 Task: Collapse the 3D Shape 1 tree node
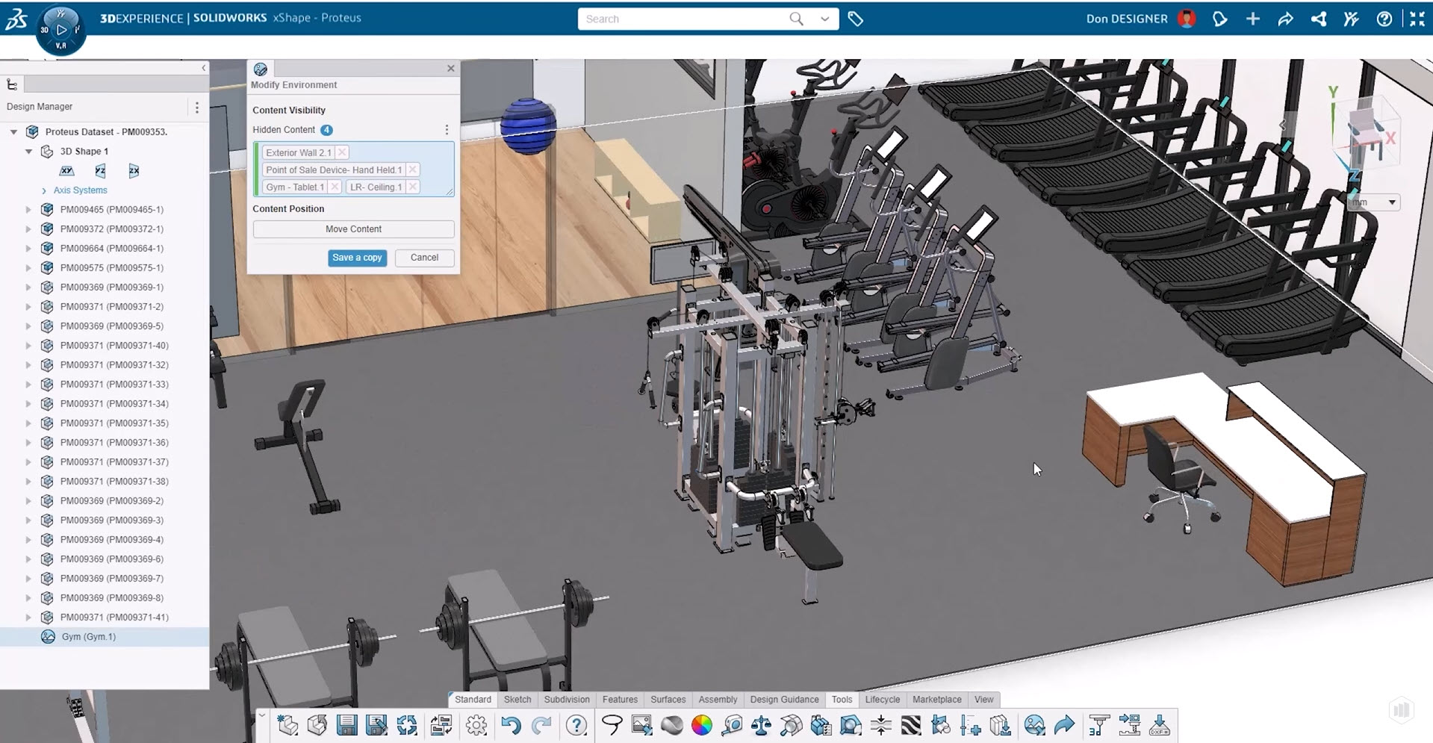[x=29, y=152]
